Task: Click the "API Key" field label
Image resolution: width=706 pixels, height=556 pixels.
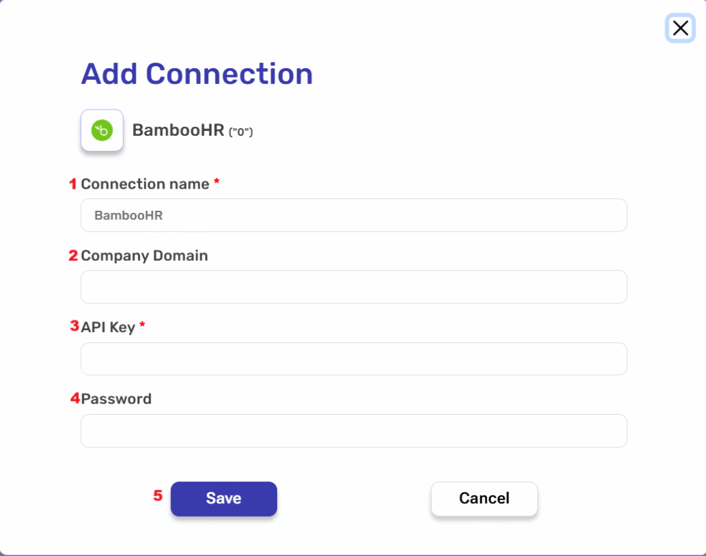Action: 108,327
